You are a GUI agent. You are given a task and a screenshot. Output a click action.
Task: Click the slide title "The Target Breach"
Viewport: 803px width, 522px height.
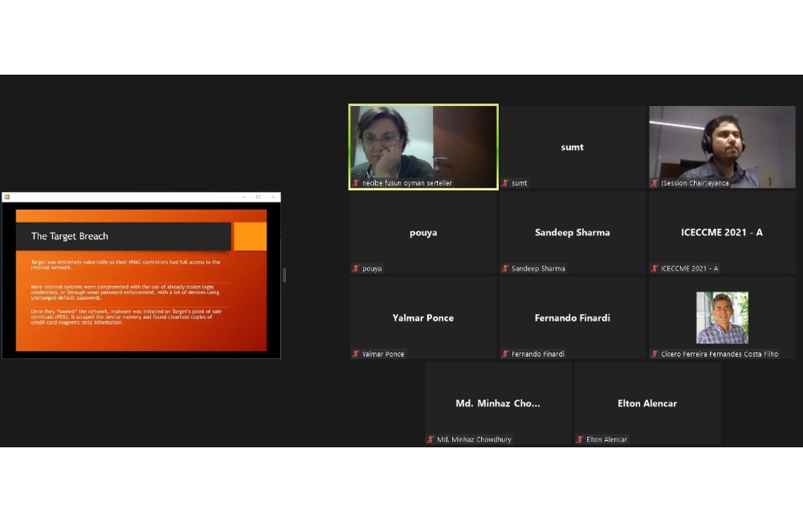[70, 236]
